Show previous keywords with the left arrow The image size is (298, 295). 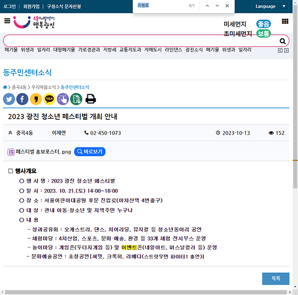(x=280, y=51)
